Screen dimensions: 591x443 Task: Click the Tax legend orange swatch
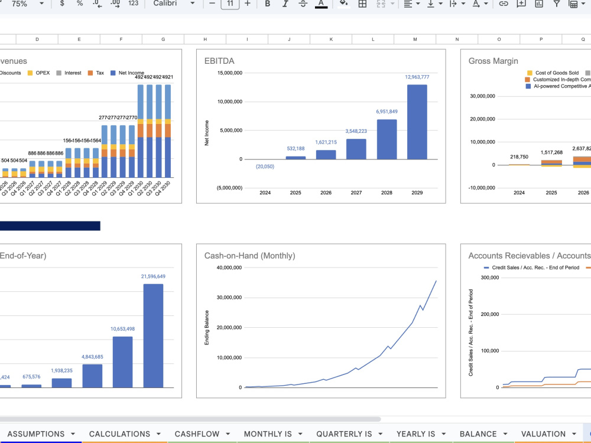click(90, 73)
